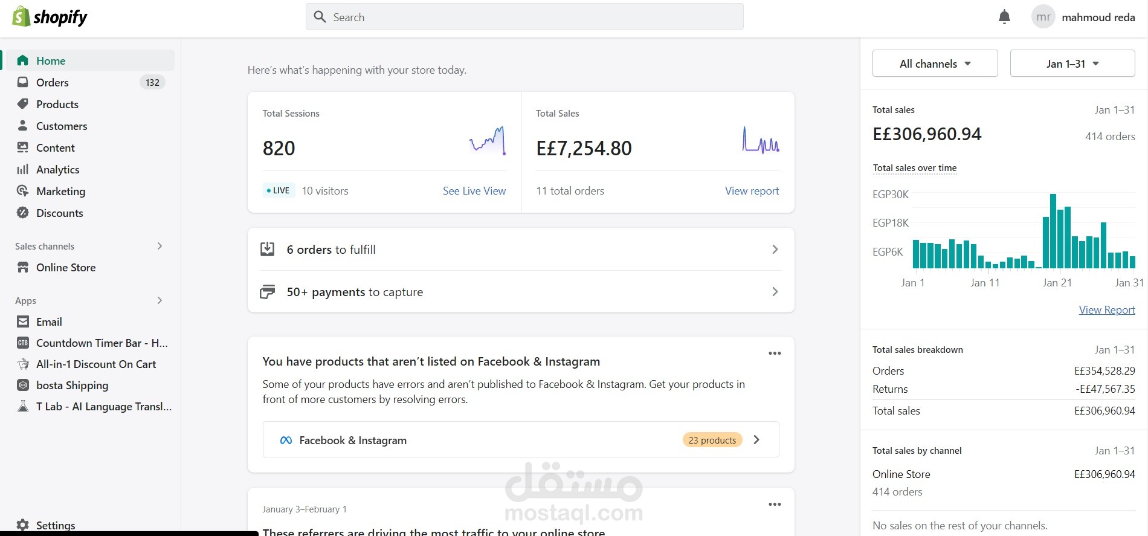This screenshot has width=1148, height=536.
Task: Expand the Apps section chevron
Action: [x=160, y=300]
